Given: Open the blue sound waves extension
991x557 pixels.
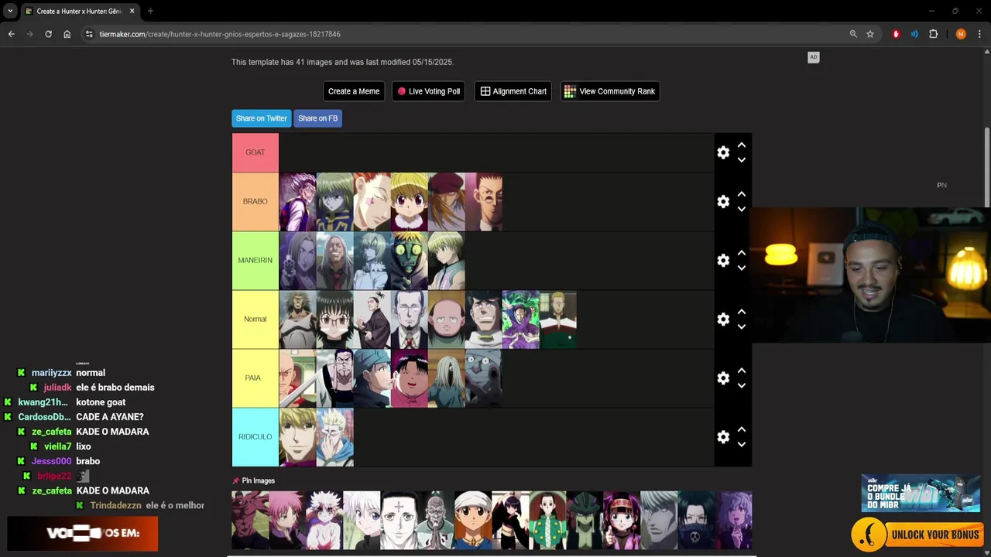Looking at the screenshot, I should 914,34.
